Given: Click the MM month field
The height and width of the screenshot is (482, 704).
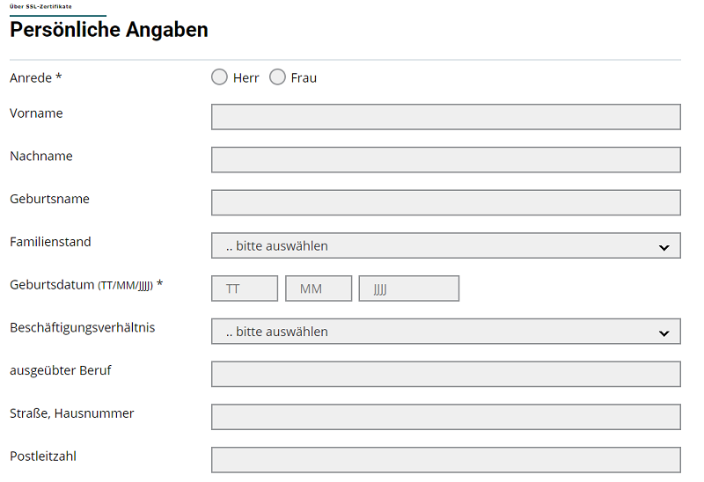Looking at the screenshot, I should [319, 288].
